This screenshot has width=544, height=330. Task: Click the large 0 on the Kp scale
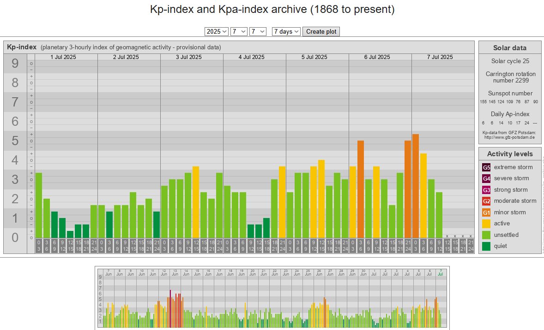(x=15, y=237)
